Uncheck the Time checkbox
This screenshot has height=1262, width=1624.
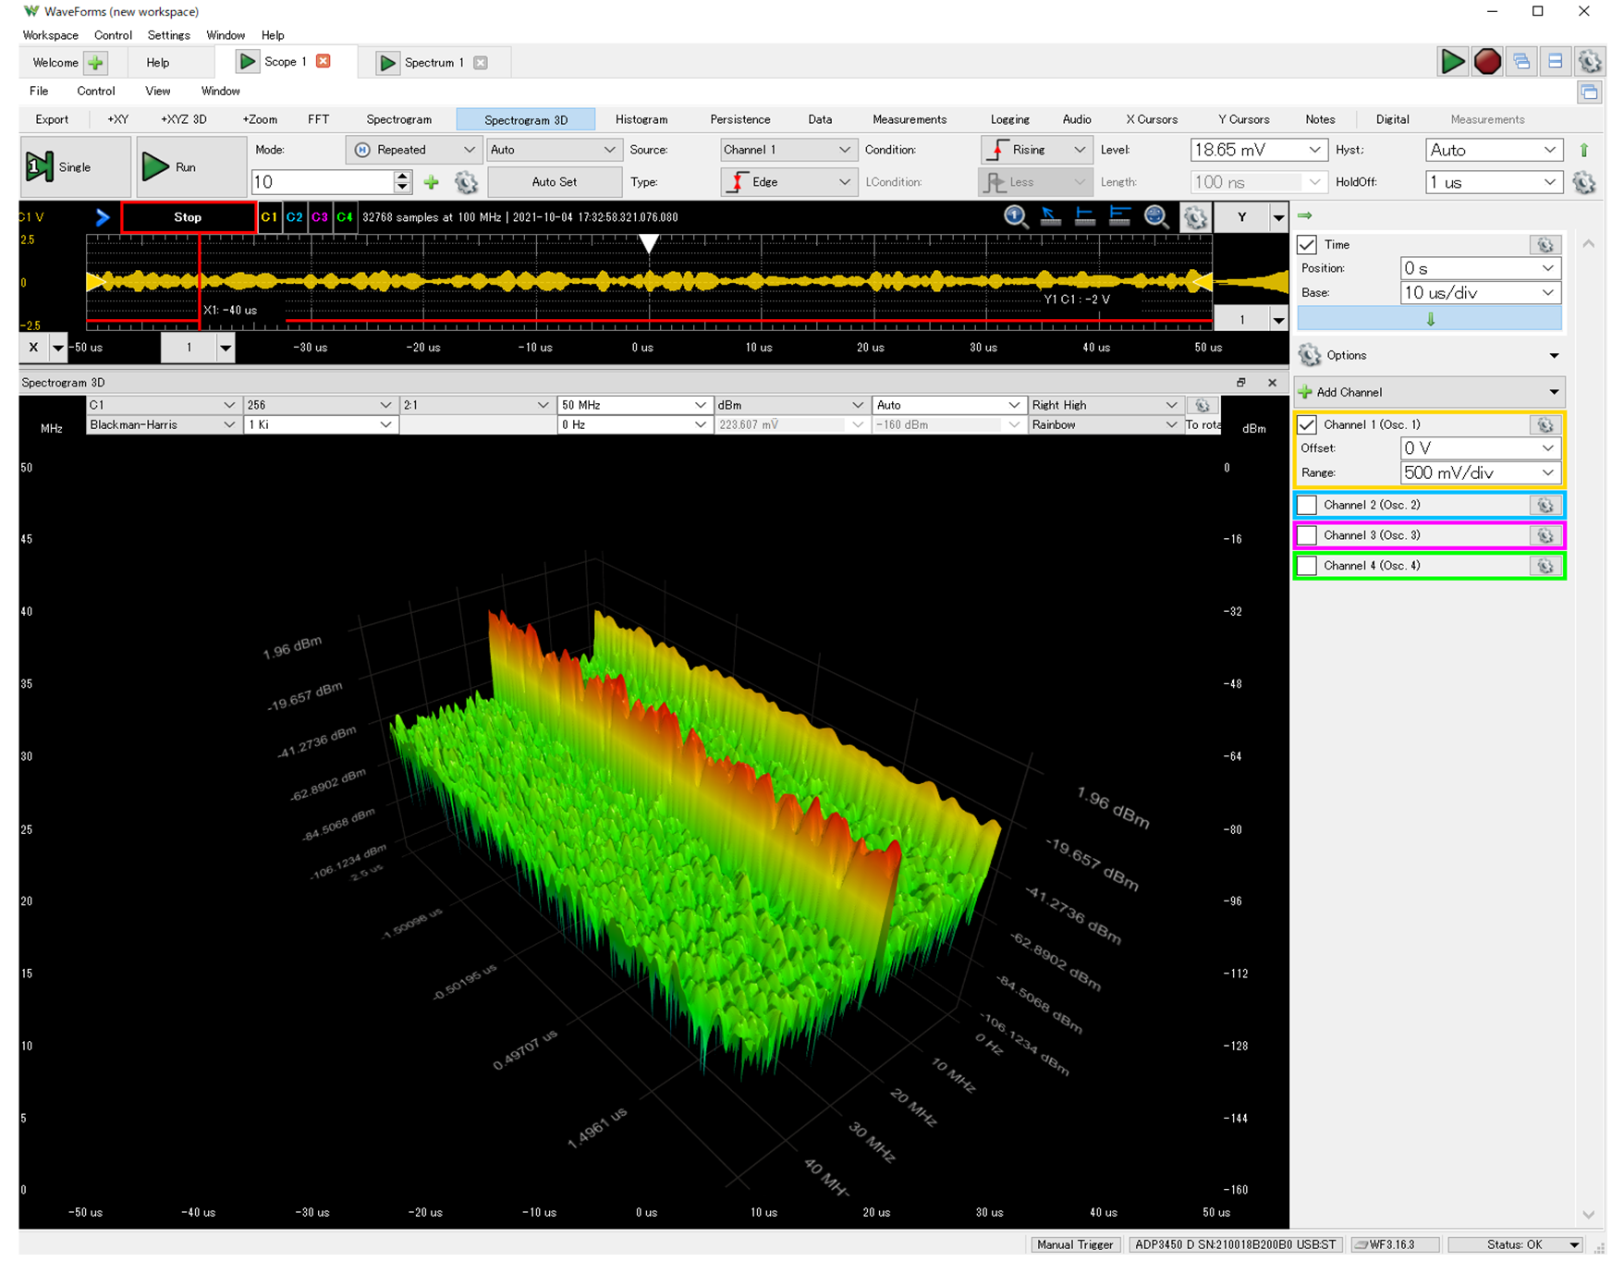[1307, 245]
